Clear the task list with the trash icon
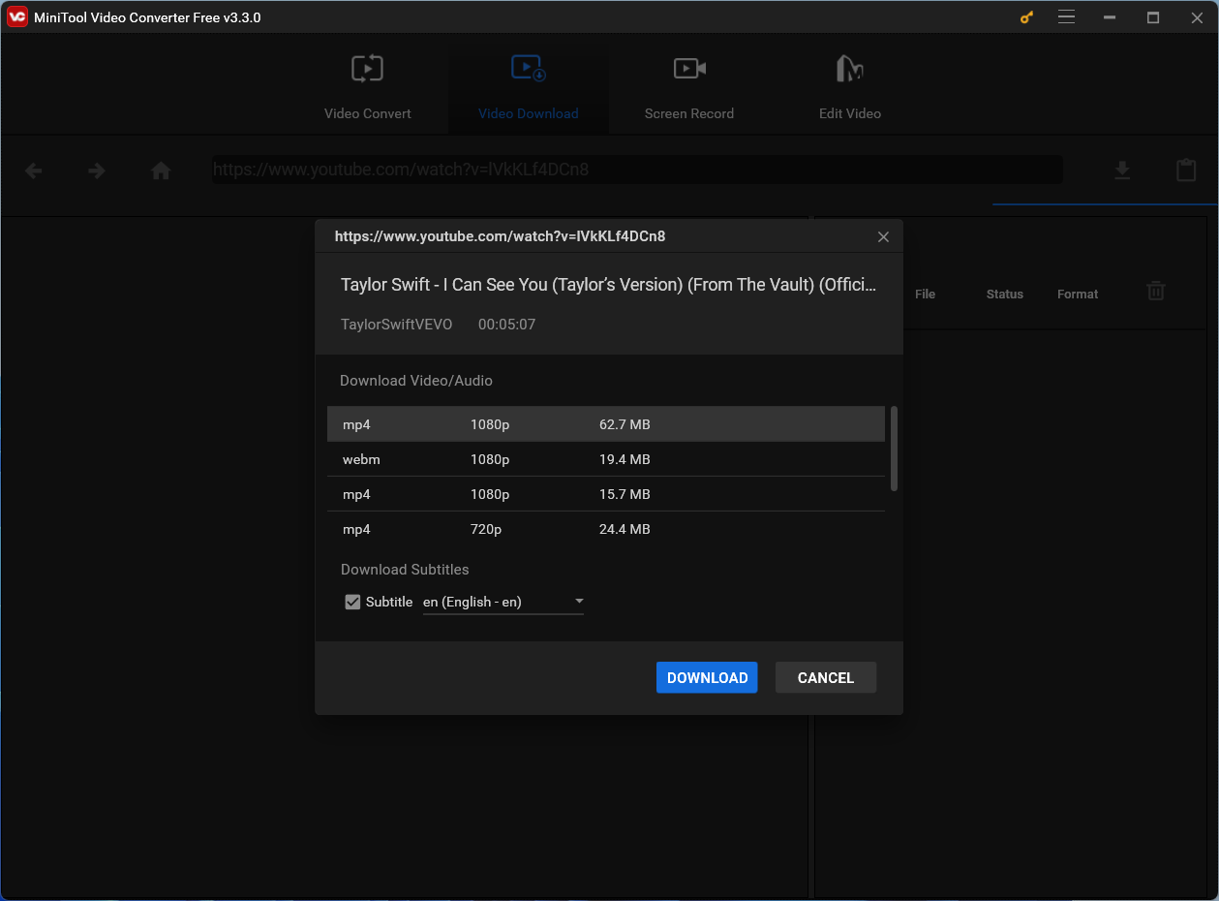This screenshot has width=1219, height=901. pos(1155,291)
